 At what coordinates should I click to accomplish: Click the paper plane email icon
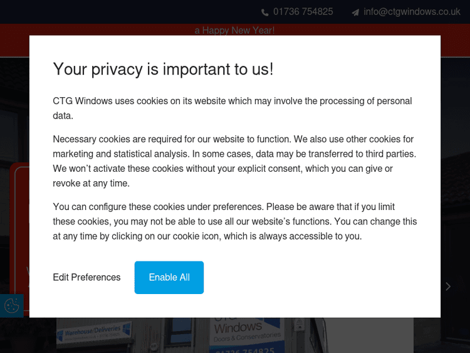pyautogui.click(x=355, y=12)
